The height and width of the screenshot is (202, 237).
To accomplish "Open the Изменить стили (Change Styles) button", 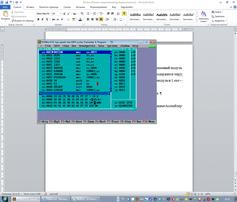I will 204,17.
